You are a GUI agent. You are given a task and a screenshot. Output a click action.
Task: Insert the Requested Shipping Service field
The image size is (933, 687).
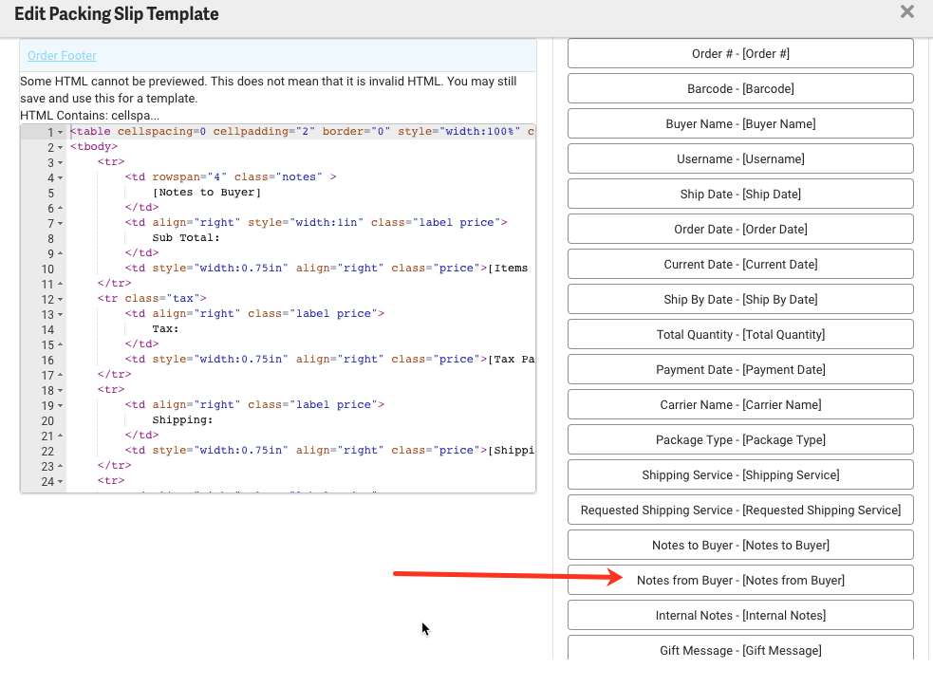pos(739,510)
